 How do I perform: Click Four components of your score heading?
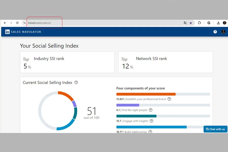pos(140,88)
